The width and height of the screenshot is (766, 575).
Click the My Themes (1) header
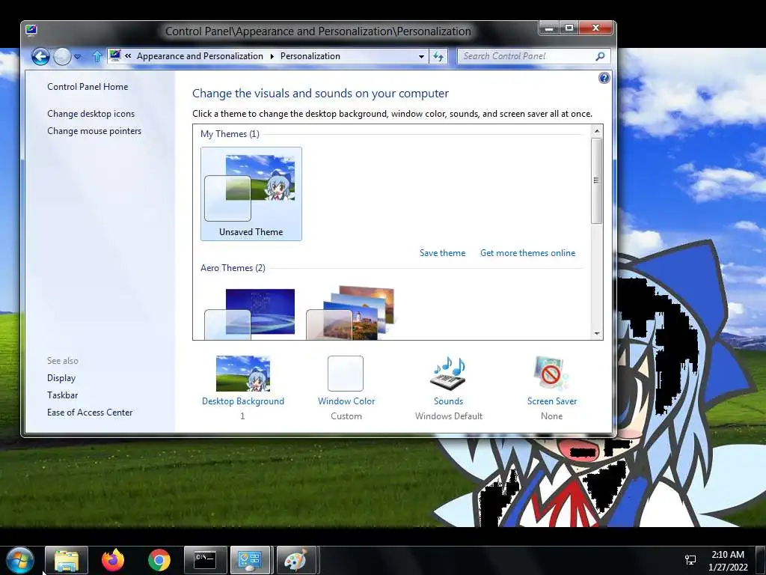click(230, 134)
